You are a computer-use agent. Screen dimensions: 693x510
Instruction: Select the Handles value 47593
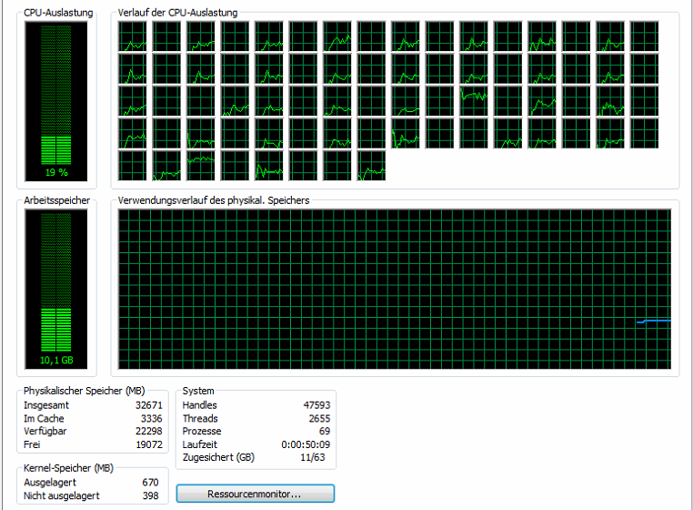point(316,405)
